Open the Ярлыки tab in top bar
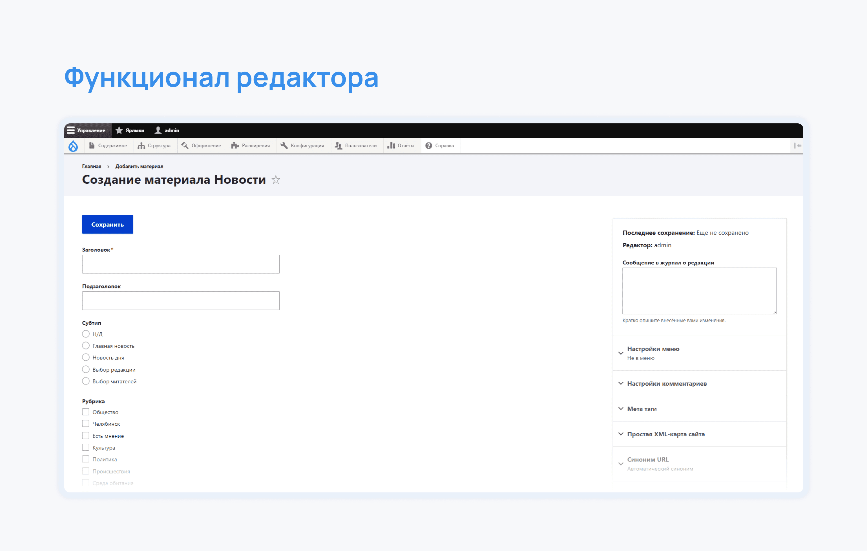 (130, 130)
